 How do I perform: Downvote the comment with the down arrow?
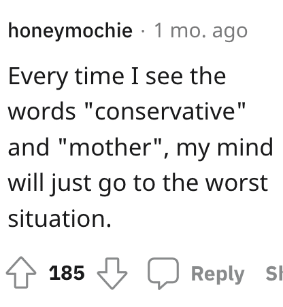[112, 274]
